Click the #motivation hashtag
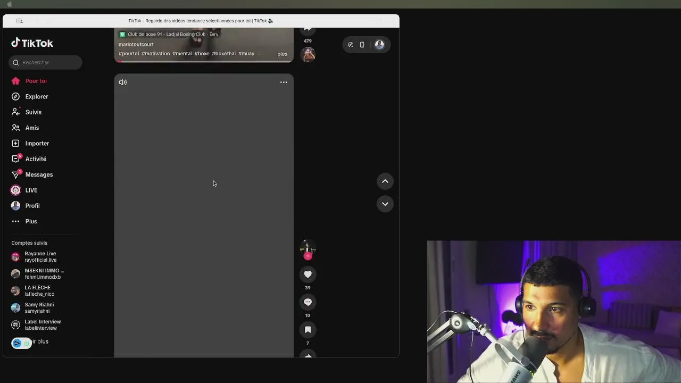Screen dimensions: 681x383 point(155,54)
